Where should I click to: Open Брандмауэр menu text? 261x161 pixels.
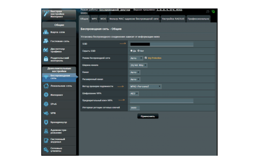point(59,122)
